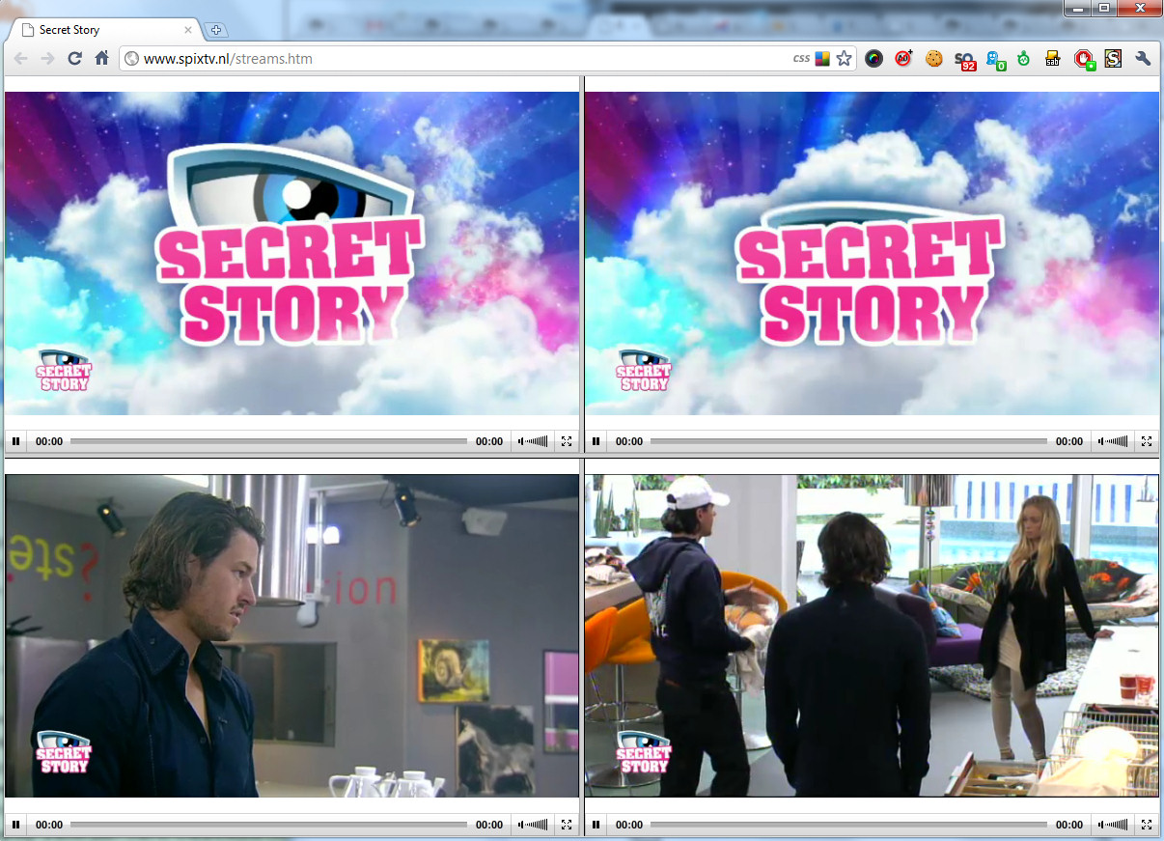
Task: Click the top-left Secret Story video with eye logo
Action: coord(291,254)
